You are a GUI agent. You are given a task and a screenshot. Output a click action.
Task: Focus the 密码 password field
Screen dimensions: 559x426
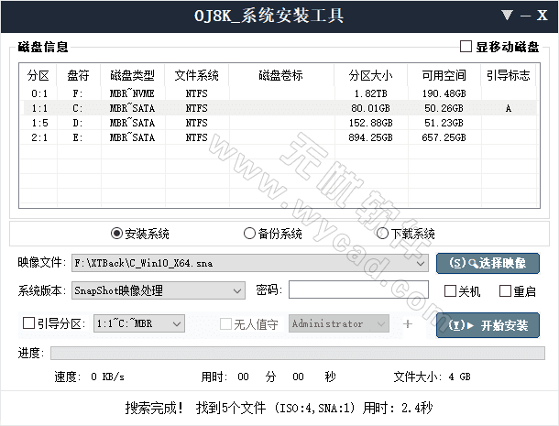click(358, 289)
